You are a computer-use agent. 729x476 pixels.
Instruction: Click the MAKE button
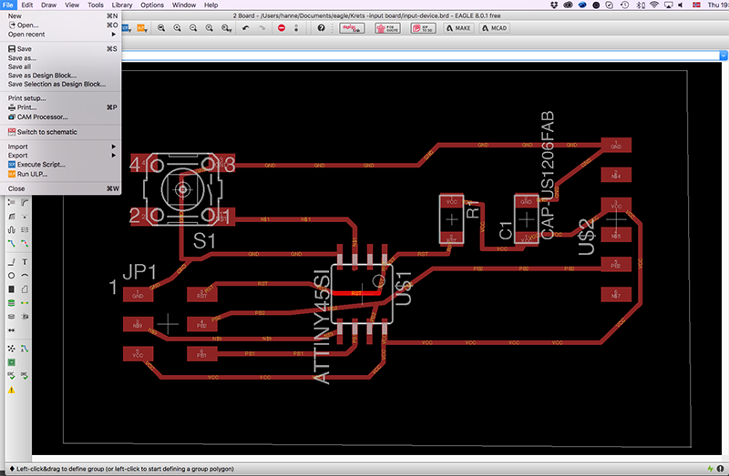458,28
